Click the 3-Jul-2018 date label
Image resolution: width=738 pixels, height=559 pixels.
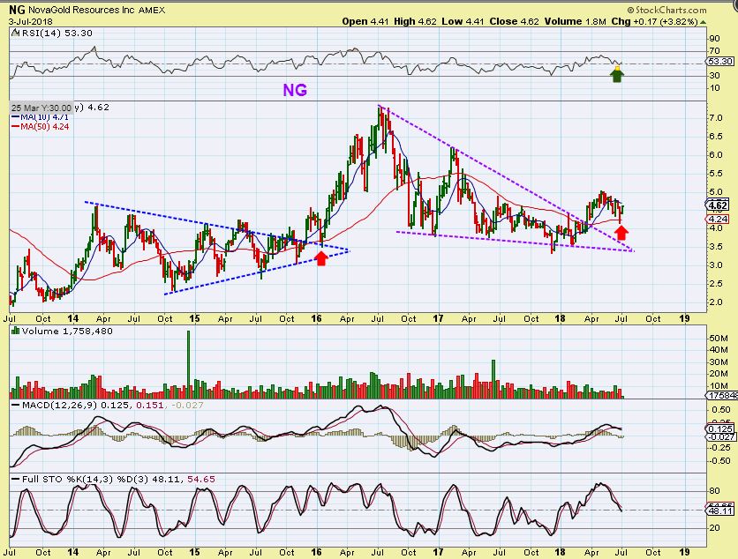click(x=31, y=22)
